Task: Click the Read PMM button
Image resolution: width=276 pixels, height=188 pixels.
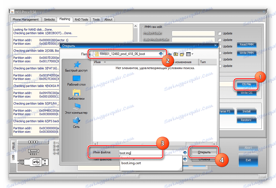Action: pyautogui.click(x=247, y=44)
